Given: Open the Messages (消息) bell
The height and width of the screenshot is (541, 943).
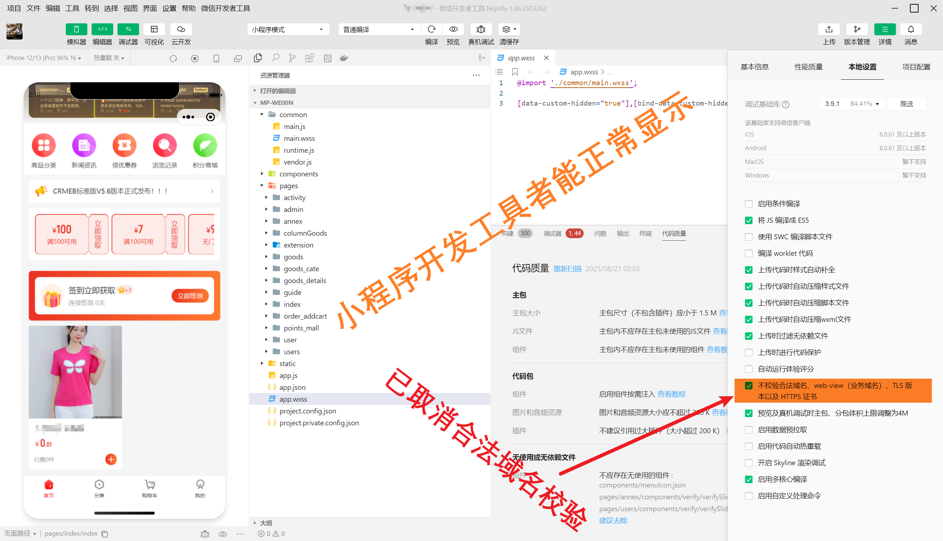Looking at the screenshot, I should coord(911,29).
